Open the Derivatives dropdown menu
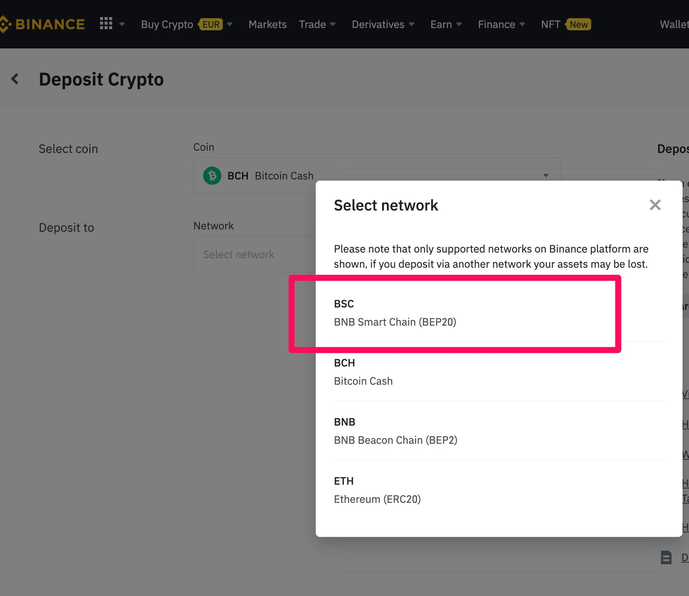Viewport: 689px width, 596px height. click(x=383, y=24)
